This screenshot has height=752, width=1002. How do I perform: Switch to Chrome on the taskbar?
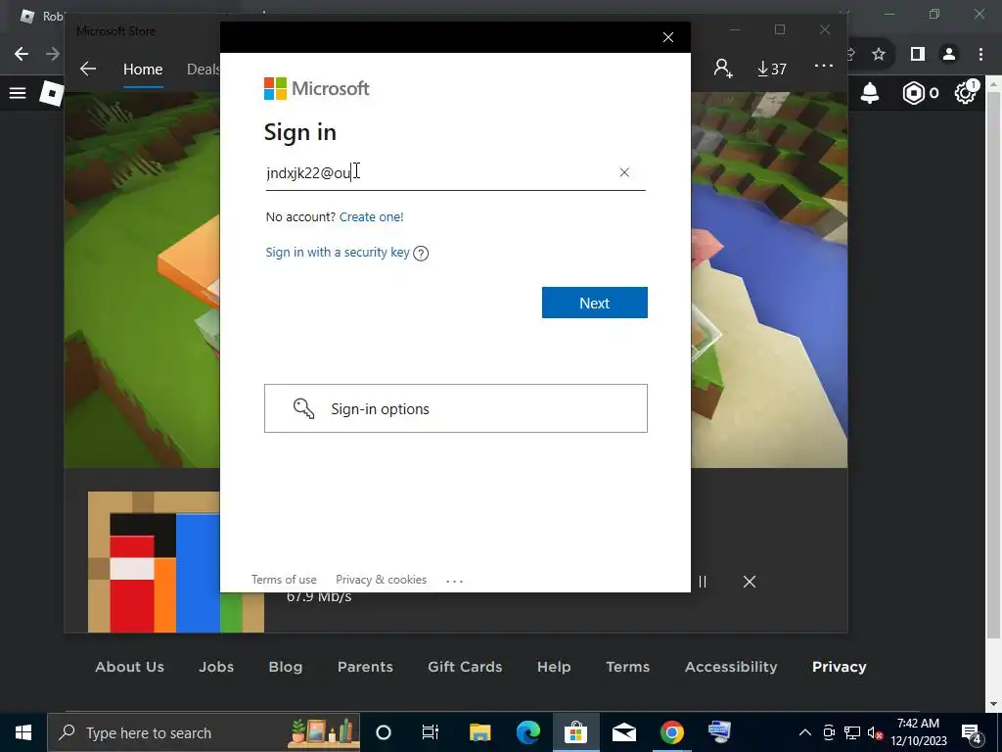coord(671,732)
